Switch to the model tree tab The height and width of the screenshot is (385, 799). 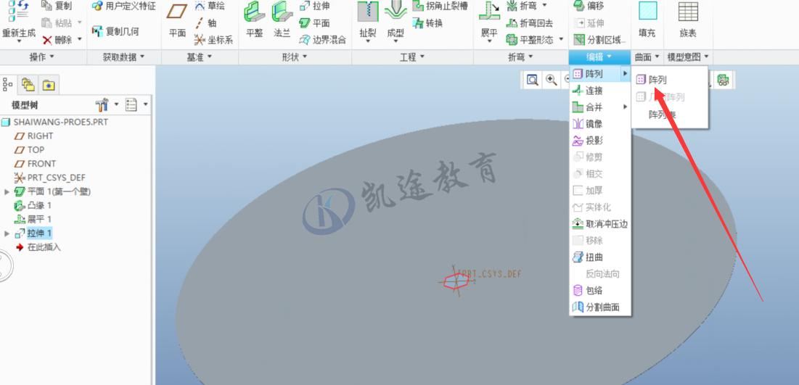point(8,85)
